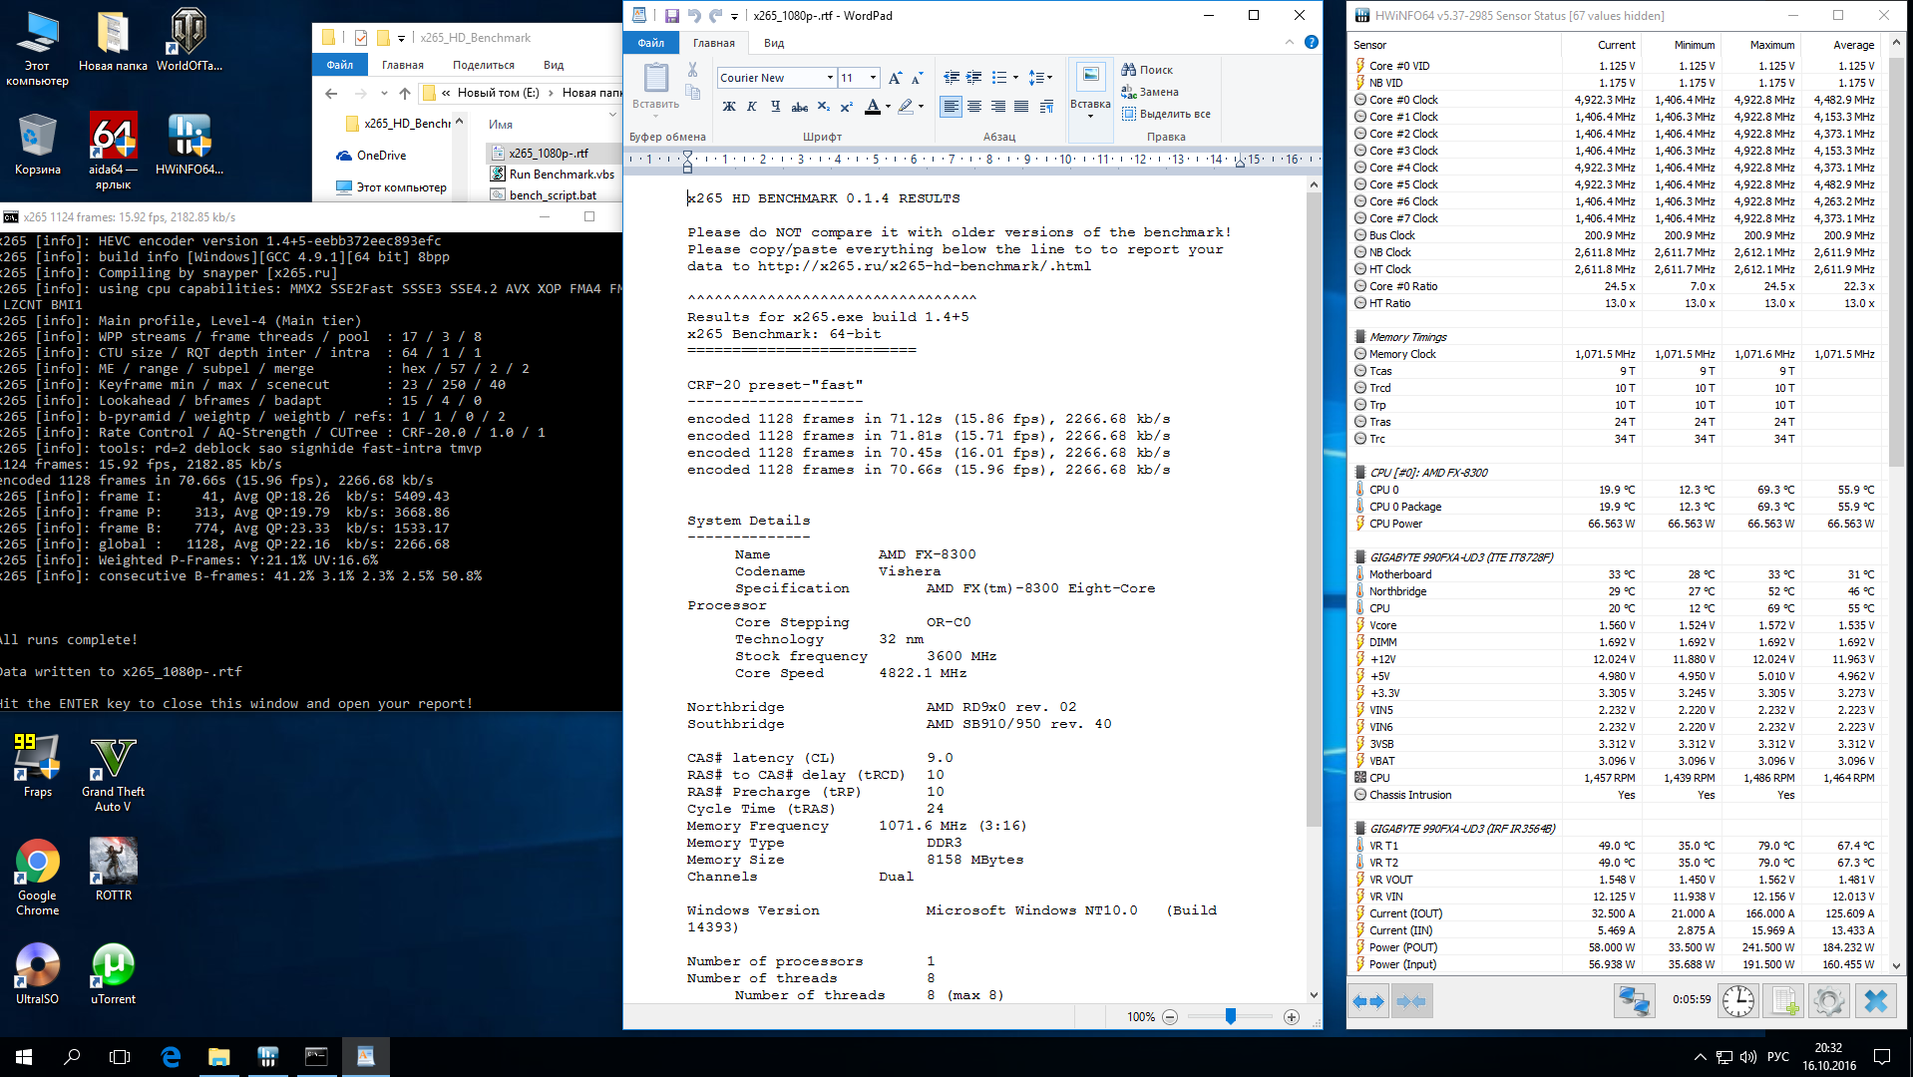Open WordPad help with the question mark
The height and width of the screenshot is (1077, 1913).
coord(1312,42)
